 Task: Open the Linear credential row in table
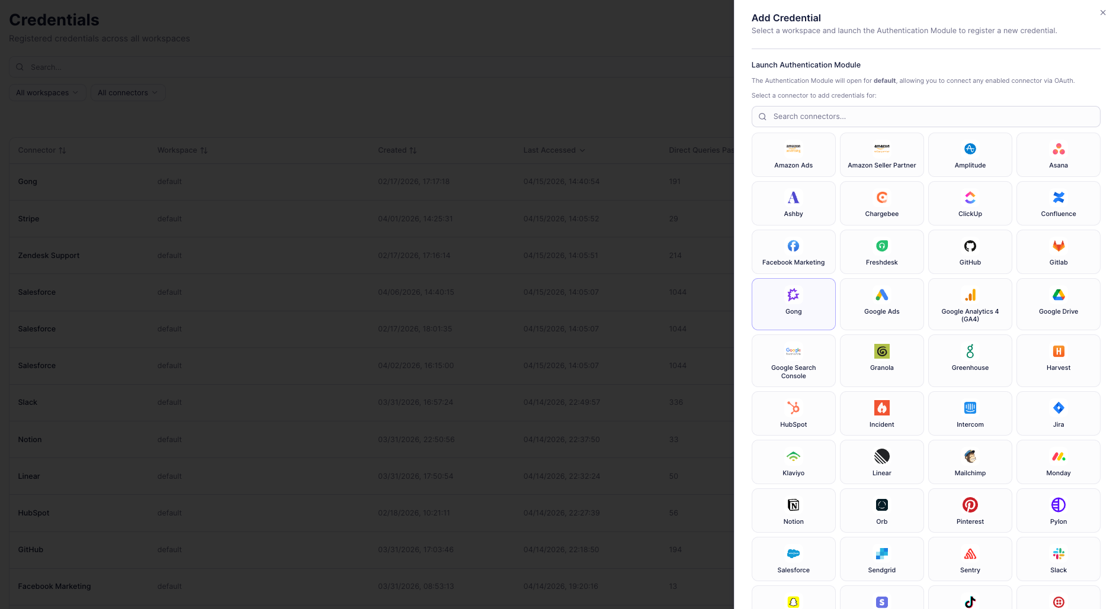pos(371,476)
